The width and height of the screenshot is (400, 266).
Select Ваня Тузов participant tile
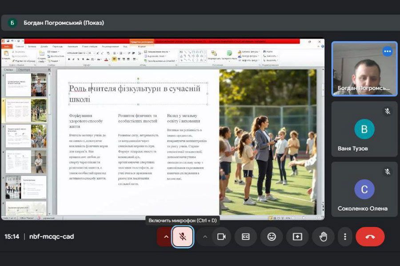[x=364, y=129]
